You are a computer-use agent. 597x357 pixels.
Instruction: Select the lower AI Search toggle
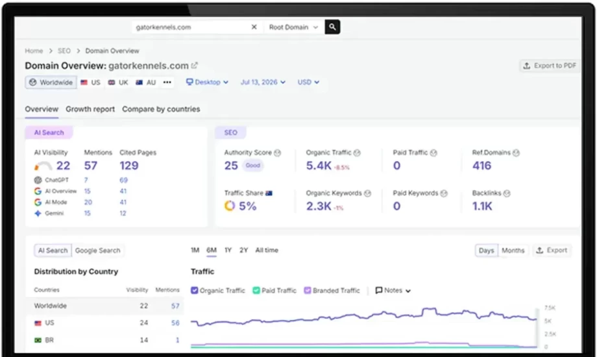pyautogui.click(x=53, y=251)
